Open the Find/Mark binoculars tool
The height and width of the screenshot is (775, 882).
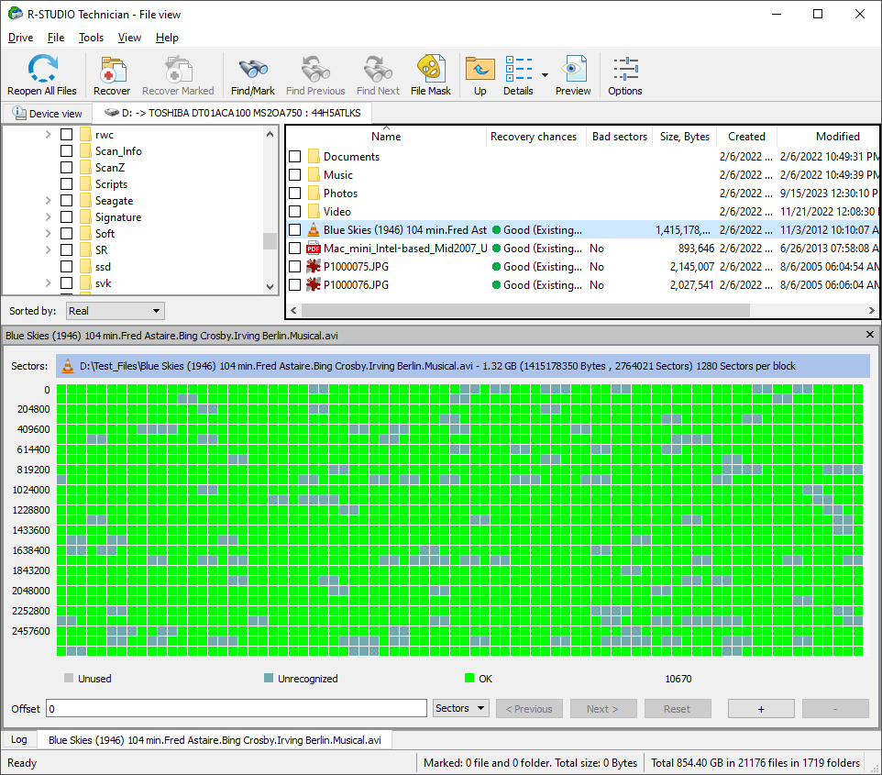coord(252,69)
